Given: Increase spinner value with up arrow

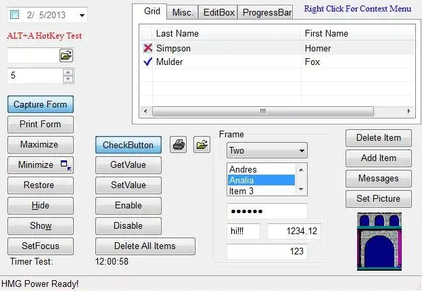Looking at the screenshot, I should coord(68,72).
